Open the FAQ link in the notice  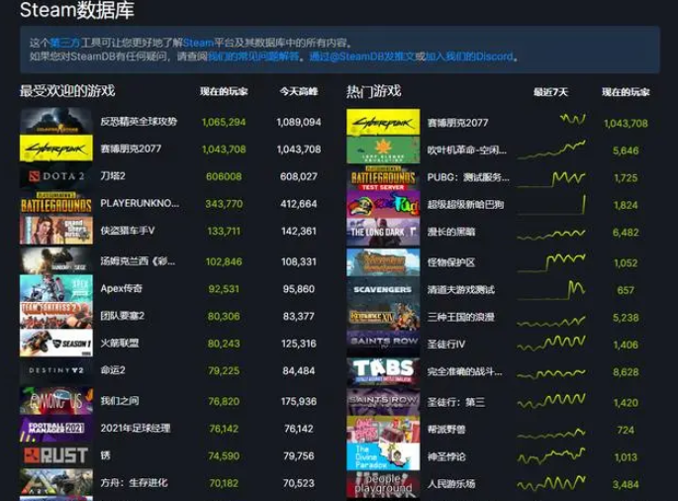click(x=253, y=56)
